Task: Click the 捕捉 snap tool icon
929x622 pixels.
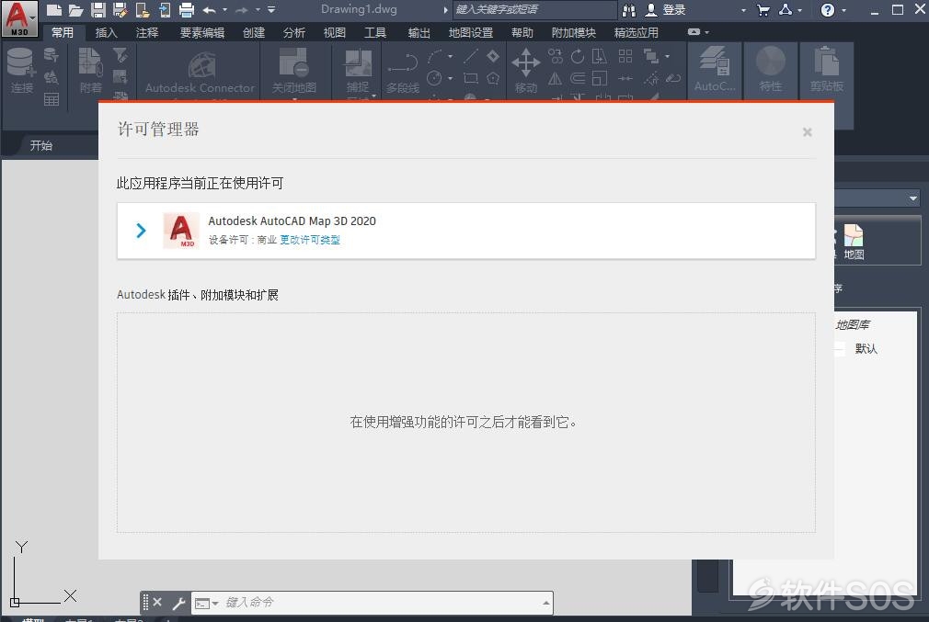Action: (358, 73)
